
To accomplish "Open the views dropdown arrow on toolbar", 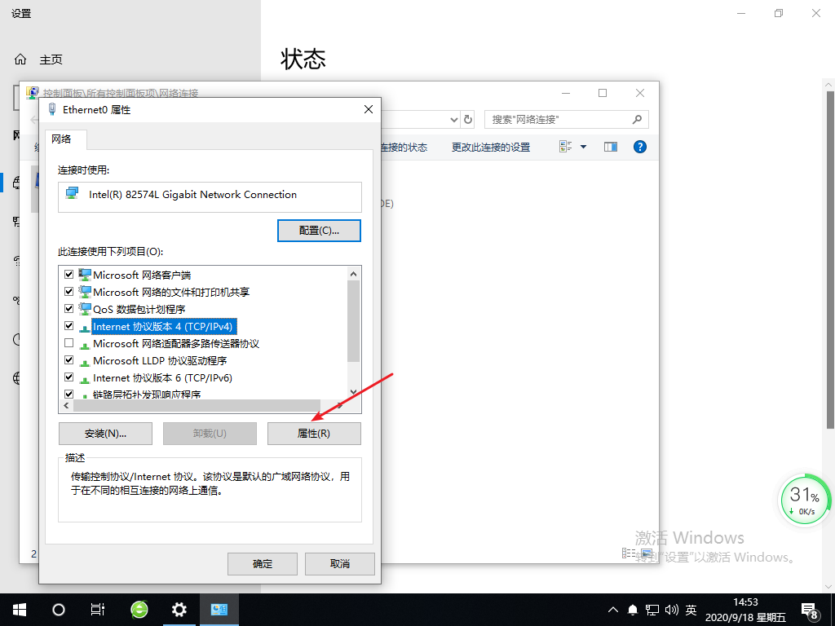I will (581, 147).
